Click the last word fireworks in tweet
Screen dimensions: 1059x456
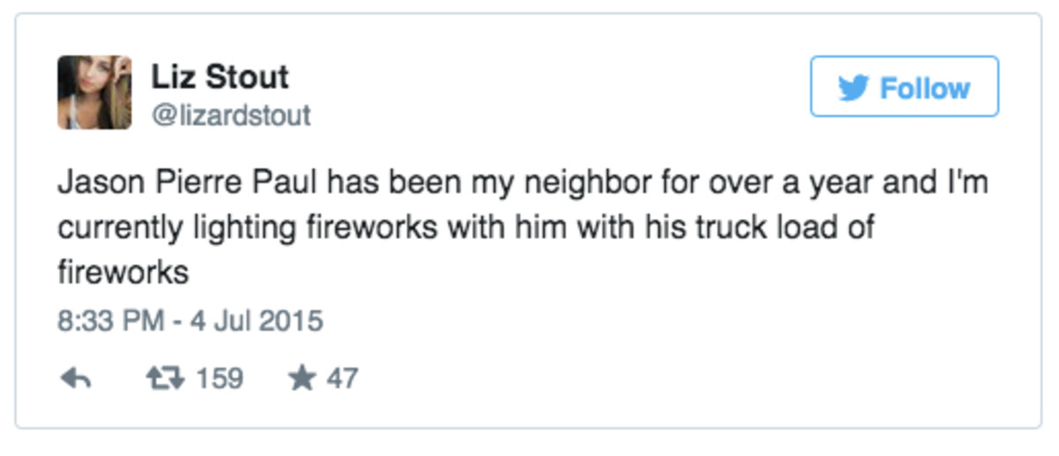124,273
